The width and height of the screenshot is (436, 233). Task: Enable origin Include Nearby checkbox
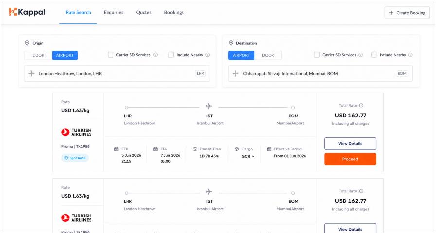click(171, 55)
